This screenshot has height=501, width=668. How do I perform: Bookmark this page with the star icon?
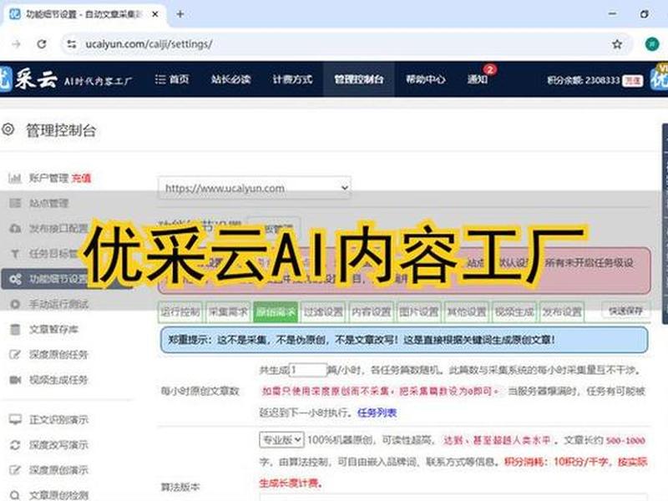point(617,44)
